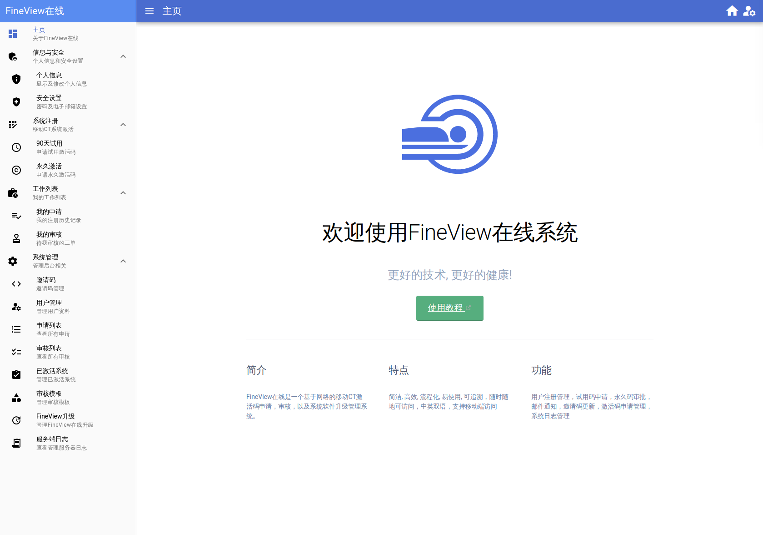This screenshot has height=535, width=763.
Task: Click the update icon for FineView升级
Action: [x=16, y=420]
